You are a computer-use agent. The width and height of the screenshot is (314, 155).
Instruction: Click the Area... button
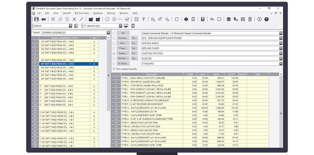(123, 43)
